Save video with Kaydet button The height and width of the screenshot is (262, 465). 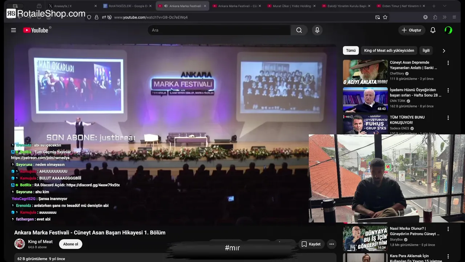pyautogui.click(x=311, y=244)
